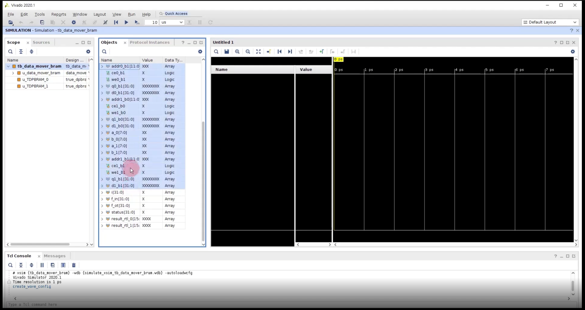Expand the status[31:0] signal

point(102,212)
